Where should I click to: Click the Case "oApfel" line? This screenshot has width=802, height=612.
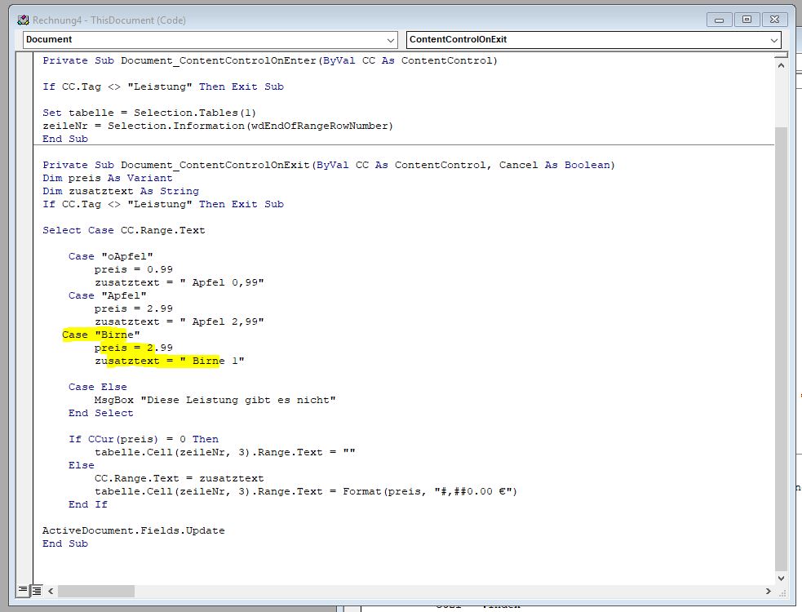(x=110, y=256)
